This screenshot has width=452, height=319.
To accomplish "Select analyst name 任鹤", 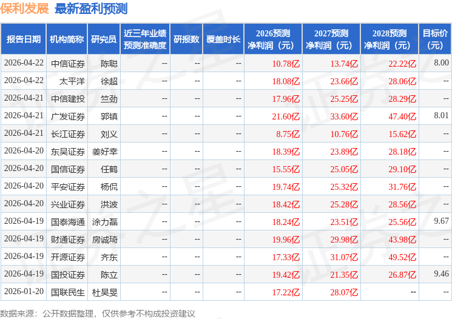I will coord(109,169).
